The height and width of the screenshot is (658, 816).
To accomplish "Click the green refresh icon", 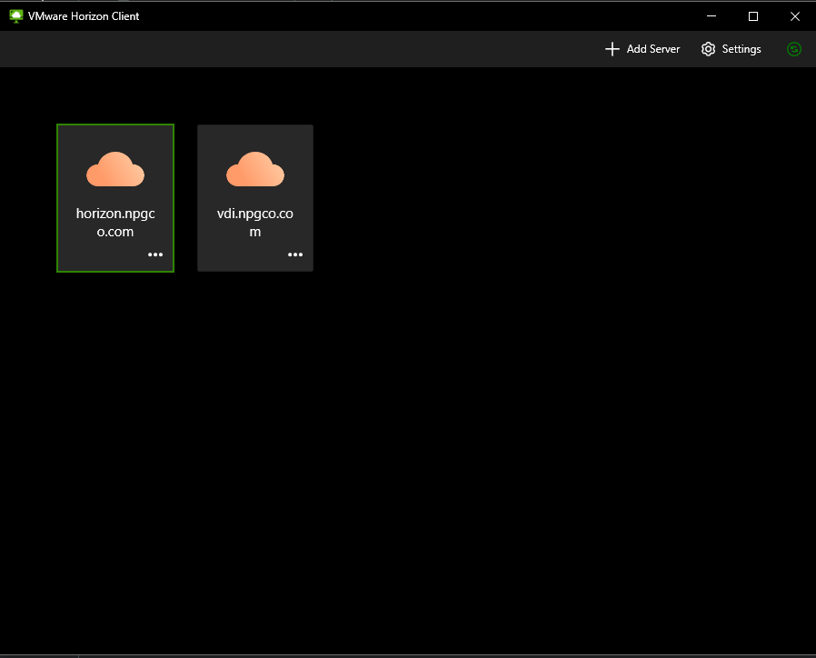I will point(794,49).
